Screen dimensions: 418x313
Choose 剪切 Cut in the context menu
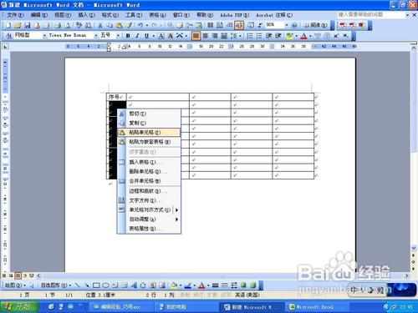[149, 114]
